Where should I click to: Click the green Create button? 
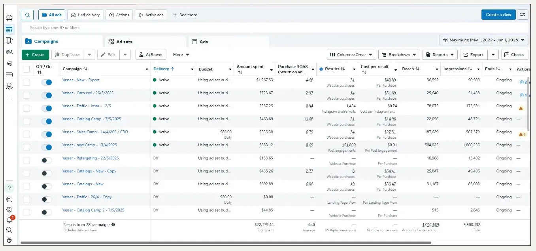click(35, 55)
